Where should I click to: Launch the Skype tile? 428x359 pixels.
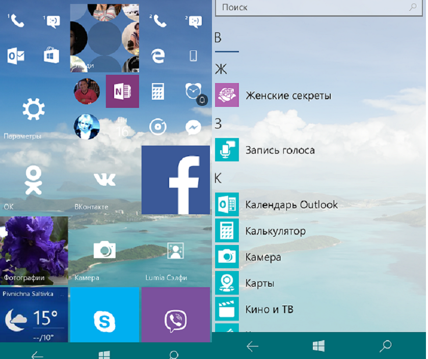[x=104, y=315]
